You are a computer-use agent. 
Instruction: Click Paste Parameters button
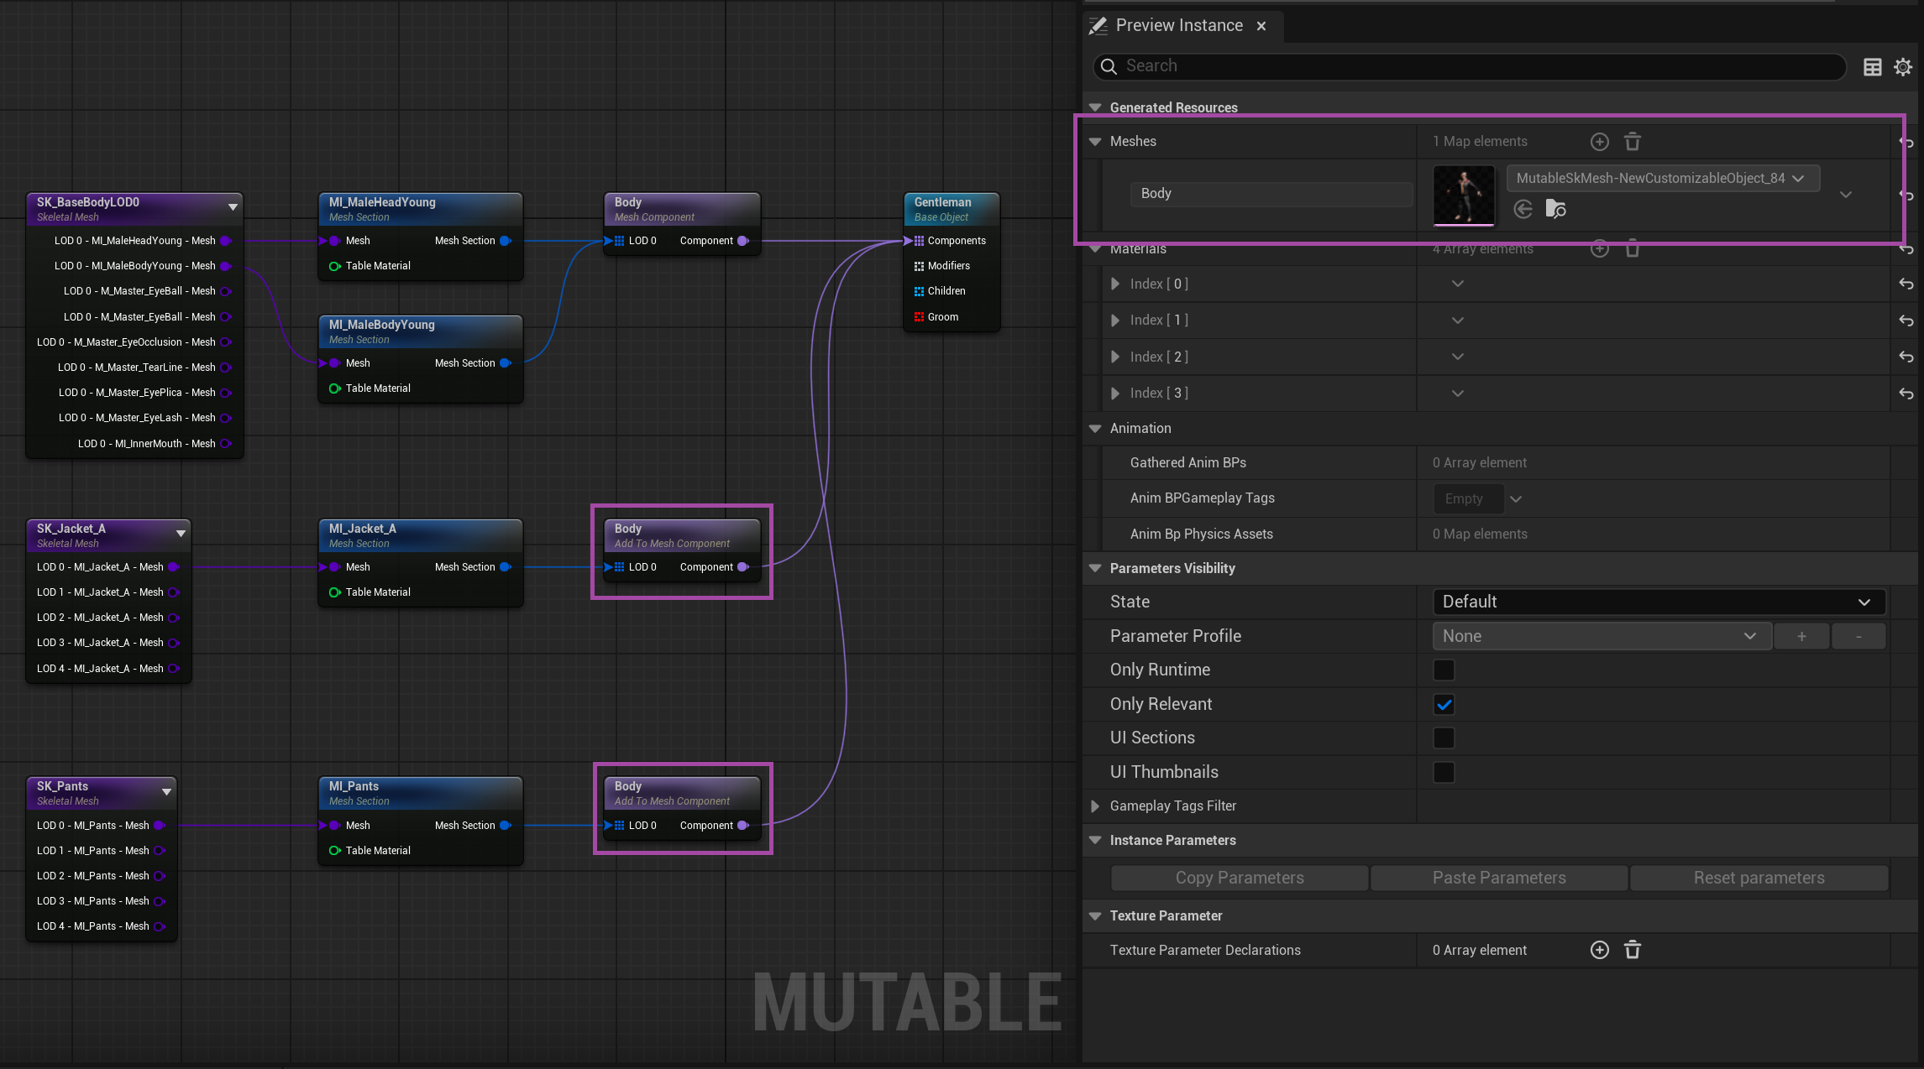pos(1499,878)
